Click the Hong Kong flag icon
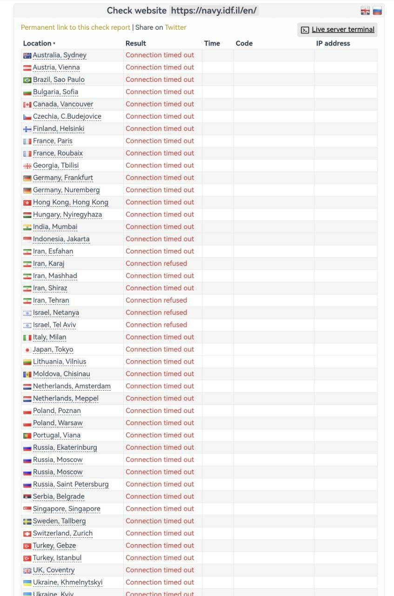 (27, 203)
